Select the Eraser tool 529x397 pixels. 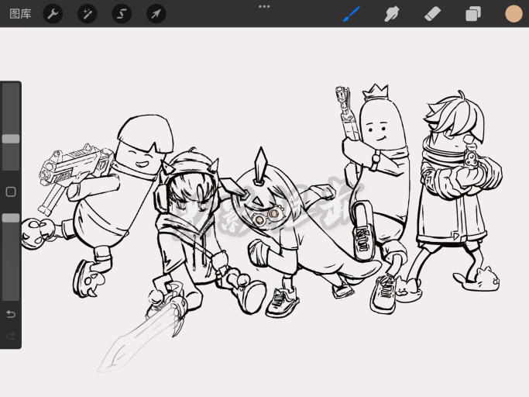pos(432,14)
